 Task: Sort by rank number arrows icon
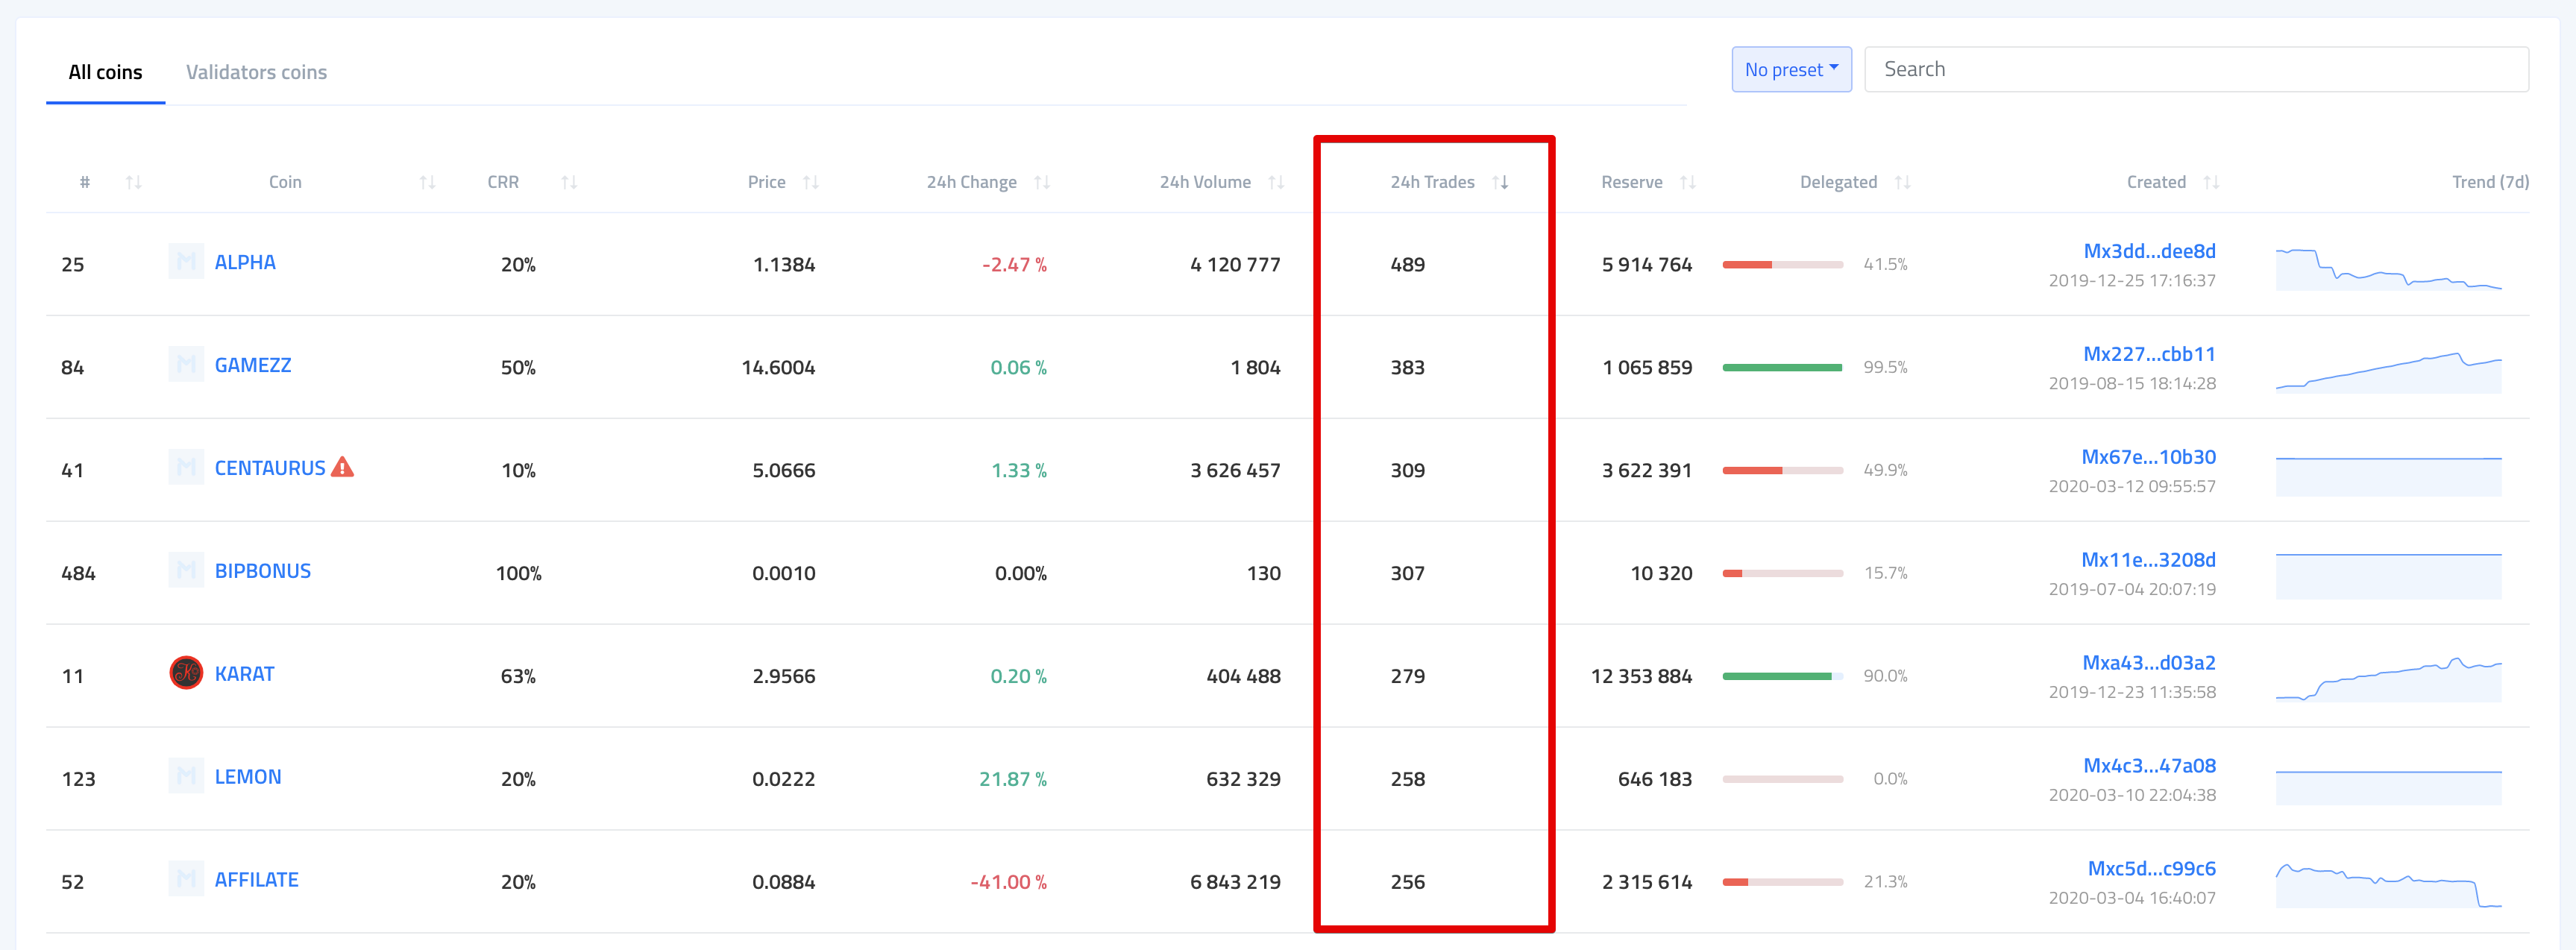[x=133, y=182]
